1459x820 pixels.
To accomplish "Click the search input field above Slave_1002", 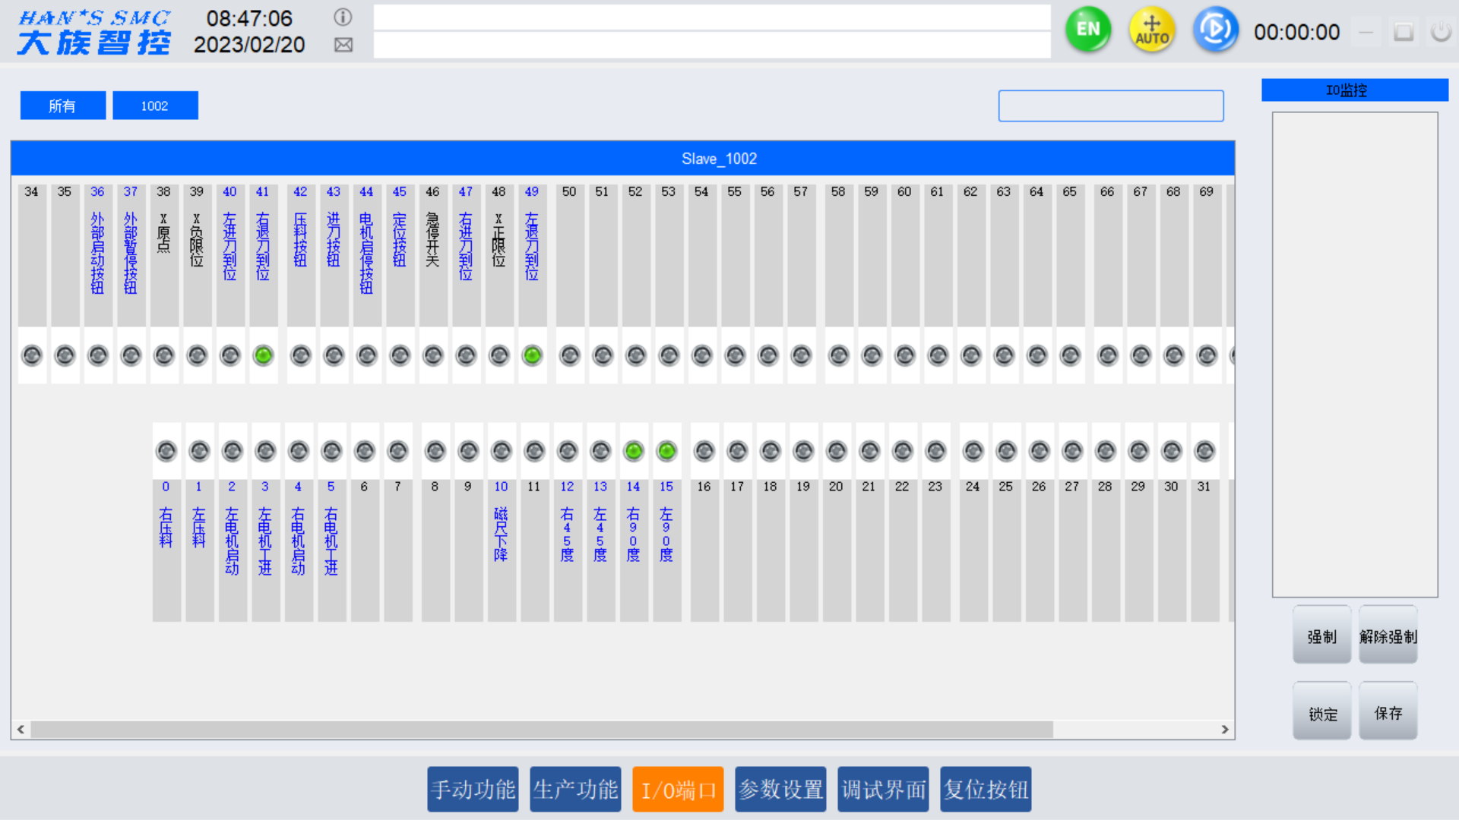I will [x=1110, y=106].
